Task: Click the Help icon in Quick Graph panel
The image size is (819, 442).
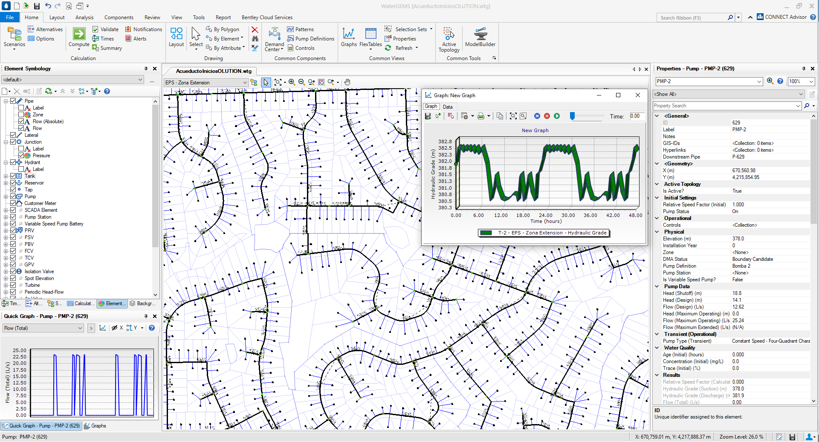Action: (152, 328)
